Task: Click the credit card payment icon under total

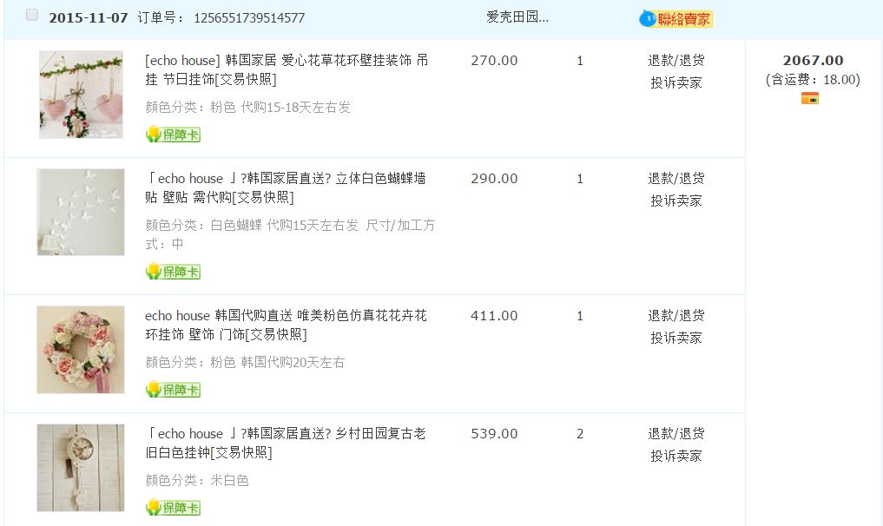Action: click(810, 98)
